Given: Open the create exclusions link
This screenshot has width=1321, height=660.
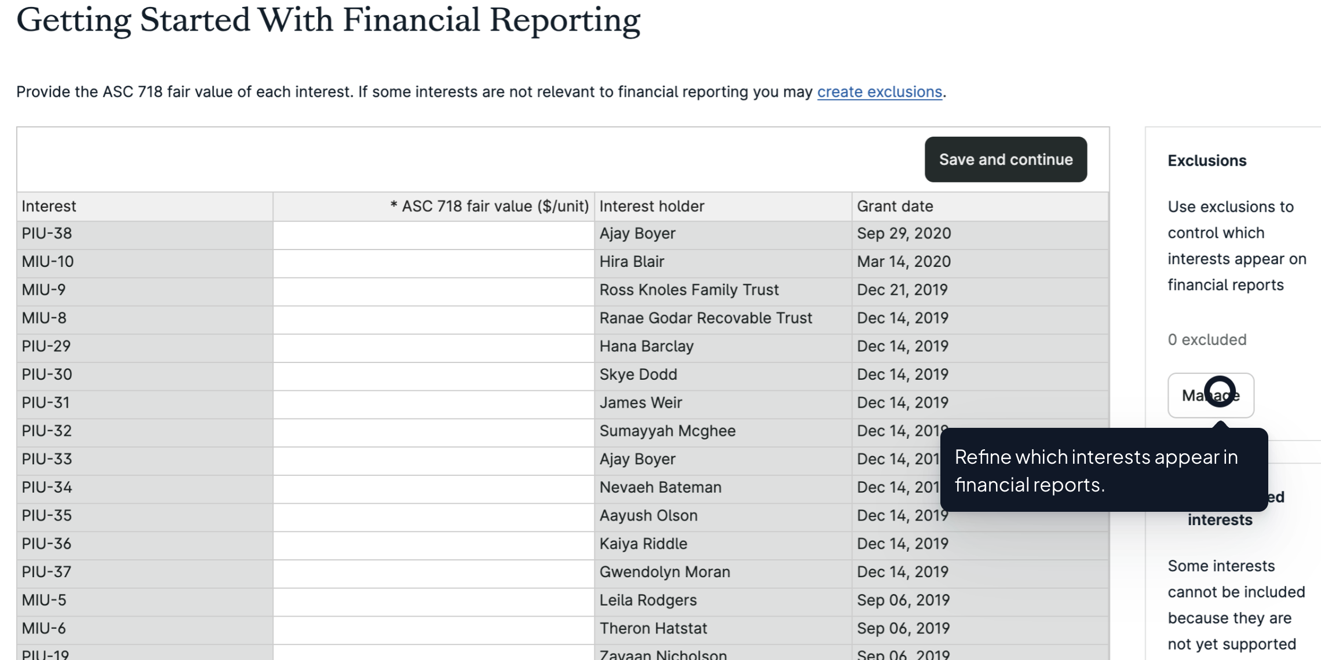Looking at the screenshot, I should tap(878, 91).
